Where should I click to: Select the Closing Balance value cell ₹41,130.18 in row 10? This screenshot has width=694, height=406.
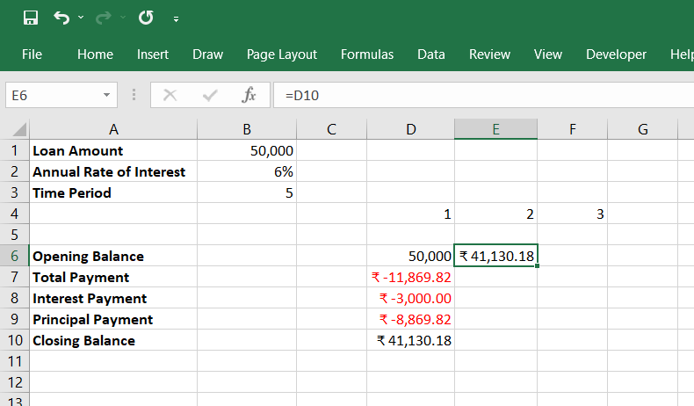410,340
